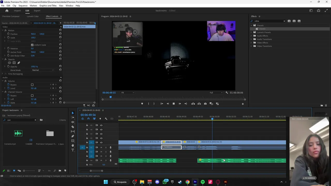Open the Sequence menu
This screenshot has width=331, height=186.
[x=23, y=6]
